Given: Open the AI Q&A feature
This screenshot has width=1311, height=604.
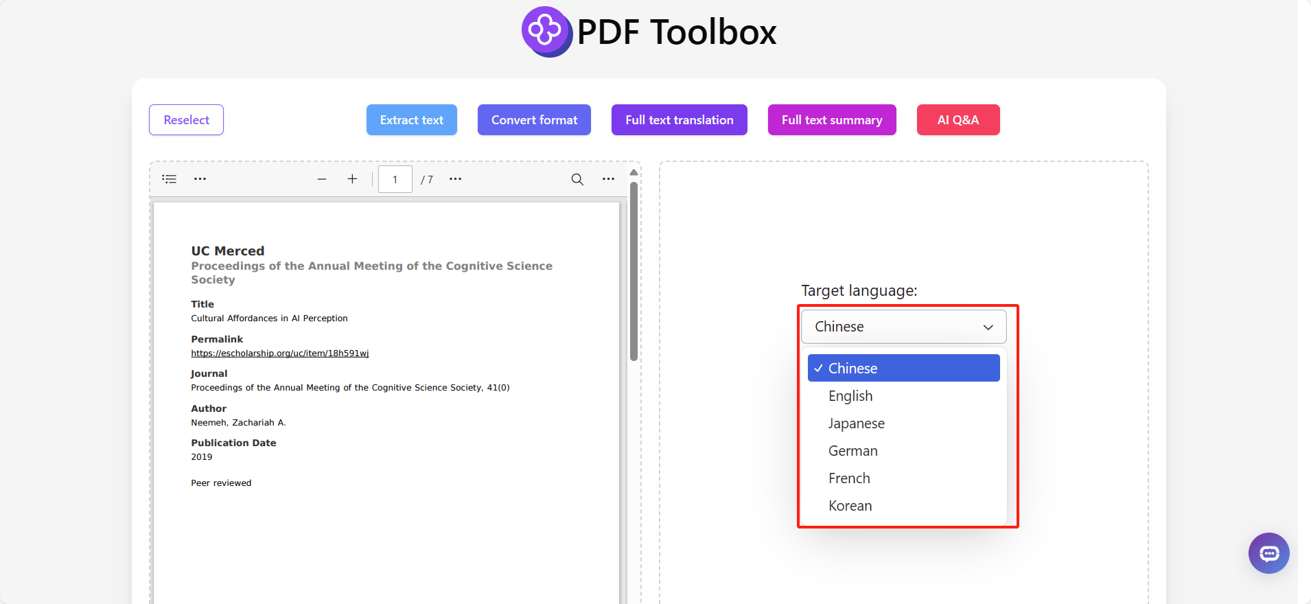Looking at the screenshot, I should click(x=958, y=120).
